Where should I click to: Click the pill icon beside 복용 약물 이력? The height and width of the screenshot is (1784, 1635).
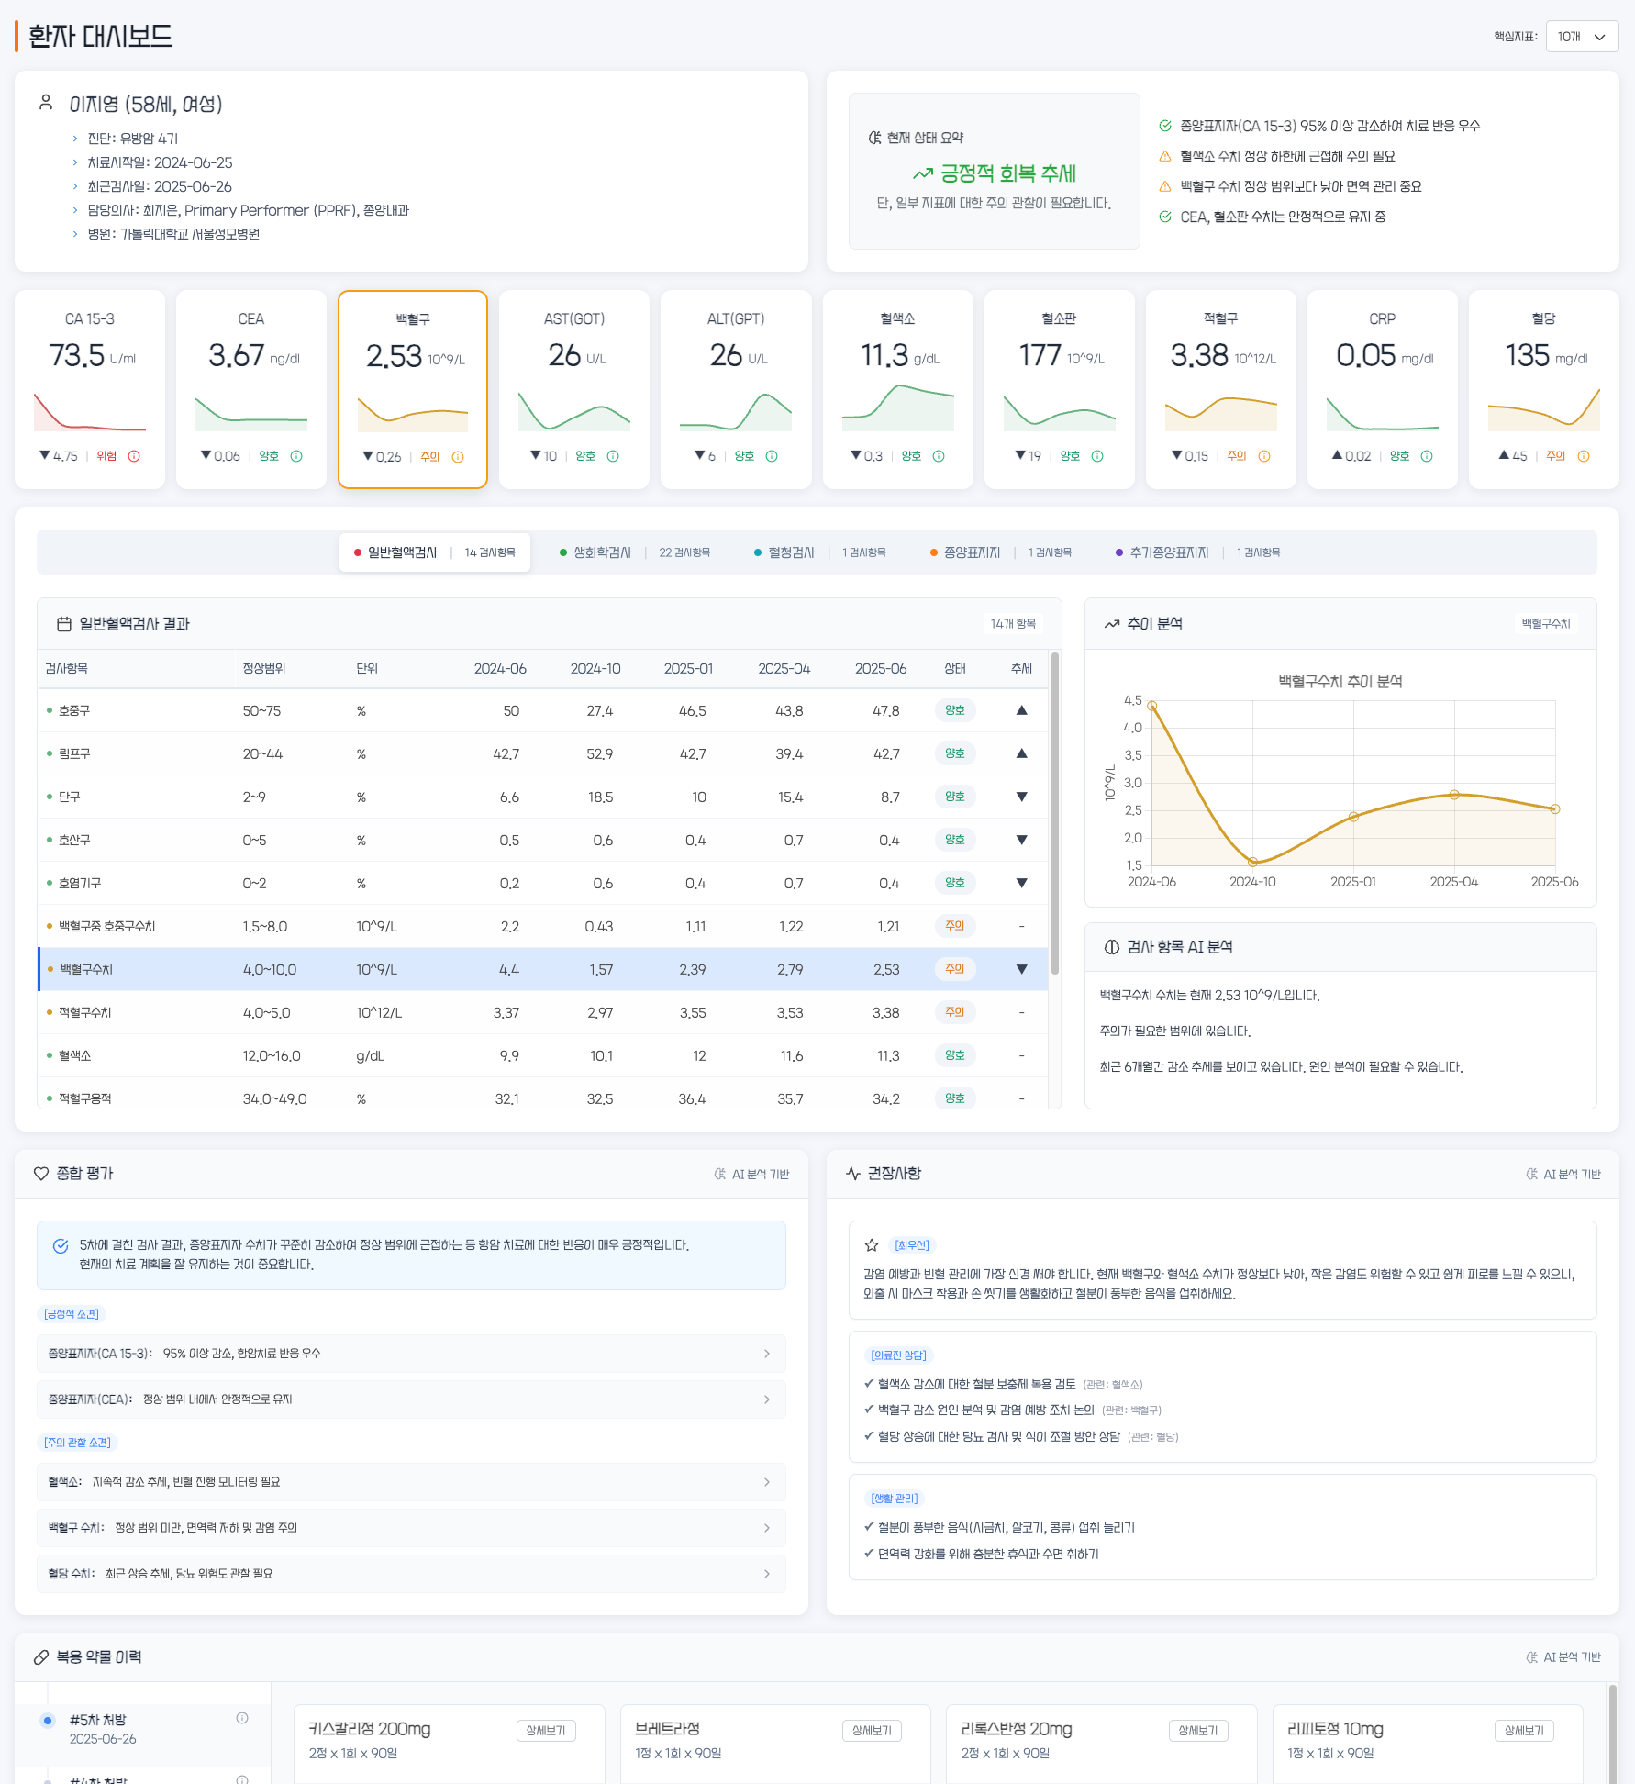click(41, 1657)
